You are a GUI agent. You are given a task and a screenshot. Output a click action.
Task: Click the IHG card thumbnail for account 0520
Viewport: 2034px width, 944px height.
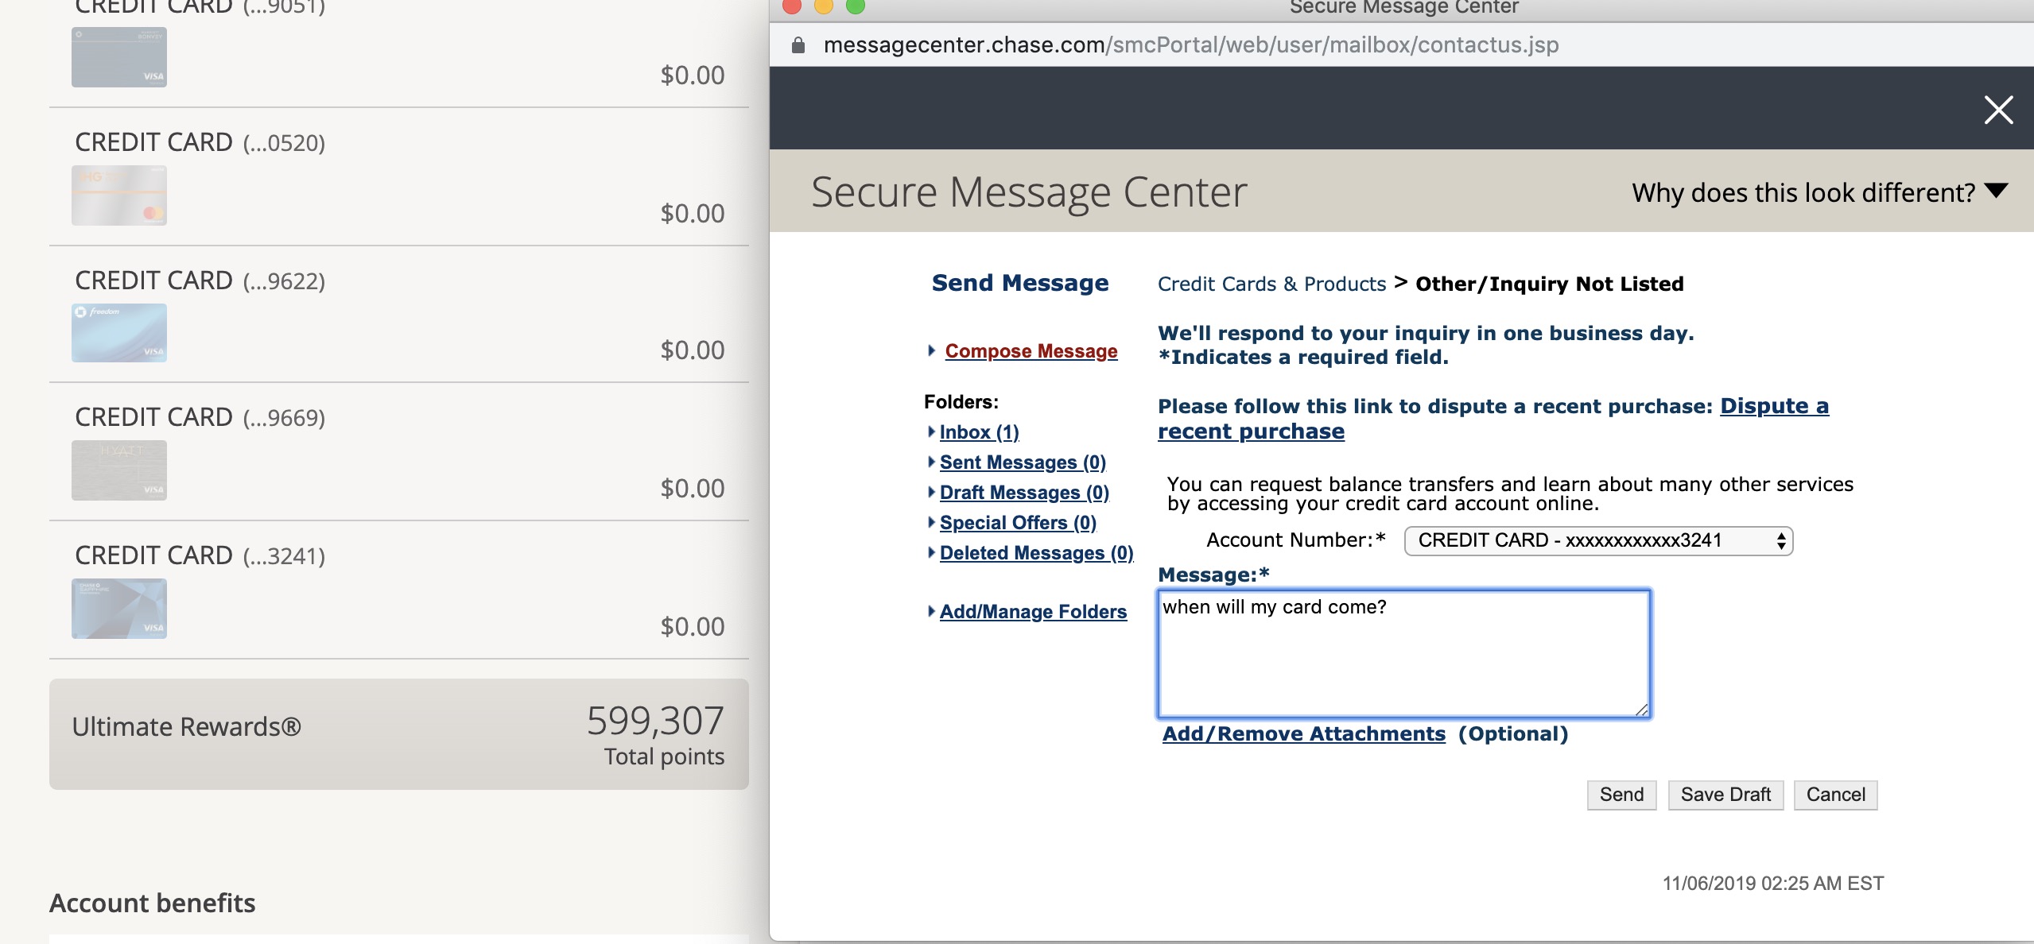pos(118,195)
